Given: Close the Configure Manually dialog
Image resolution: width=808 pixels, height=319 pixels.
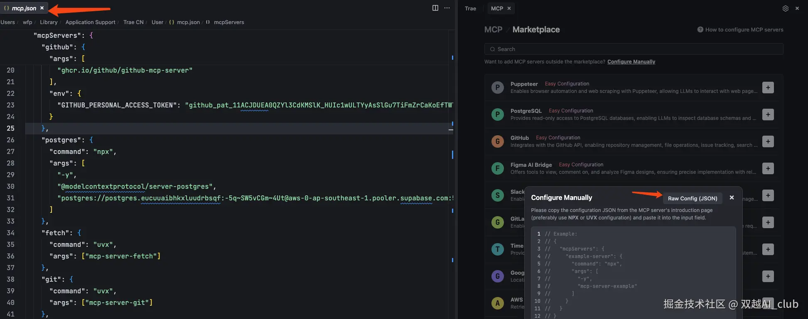Looking at the screenshot, I should tap(732, 197).
